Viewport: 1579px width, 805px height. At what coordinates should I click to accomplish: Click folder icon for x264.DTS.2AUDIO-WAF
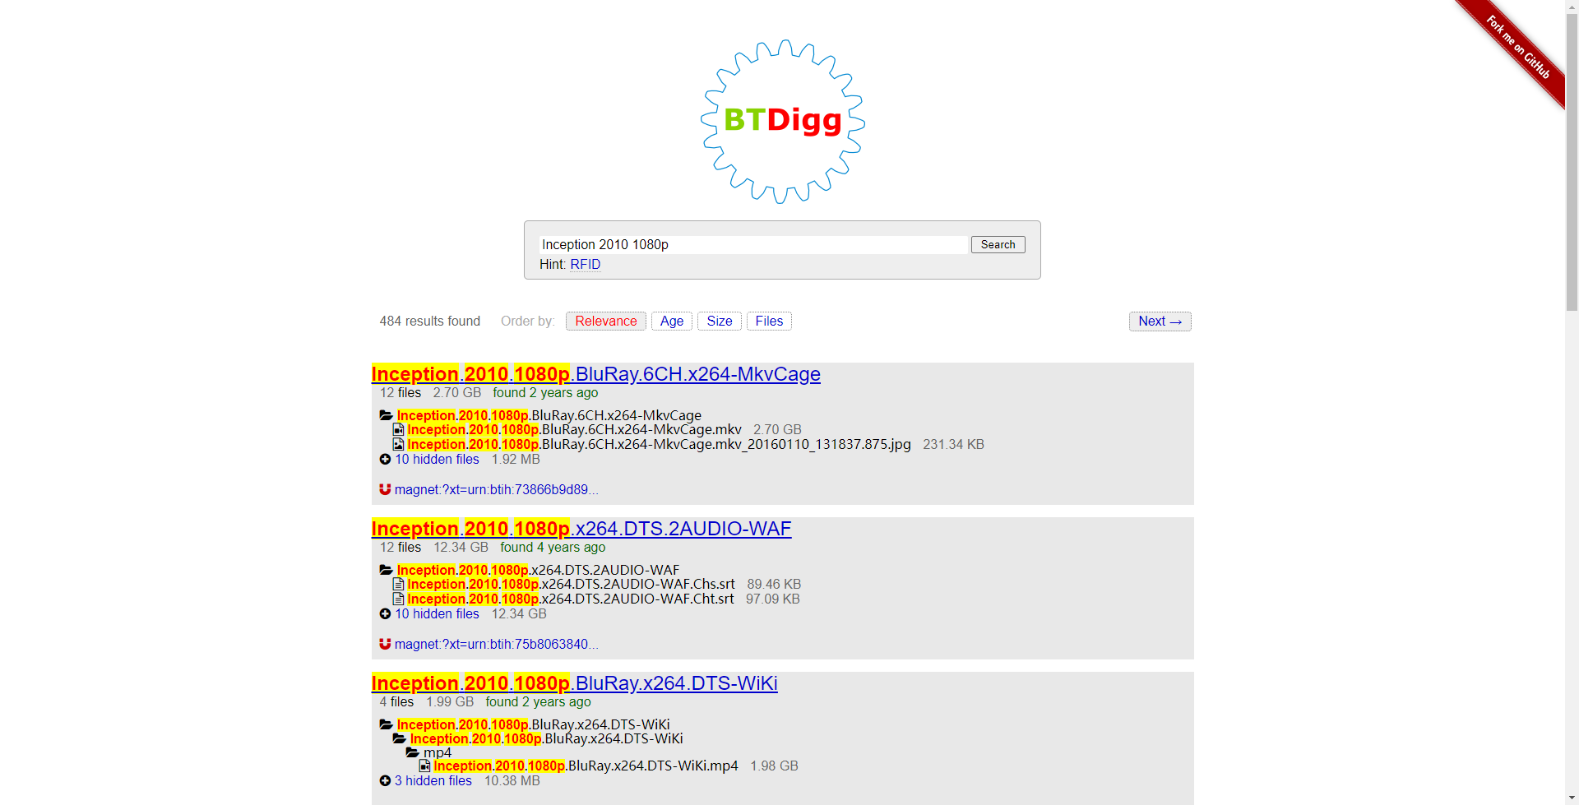coord(386,570)
